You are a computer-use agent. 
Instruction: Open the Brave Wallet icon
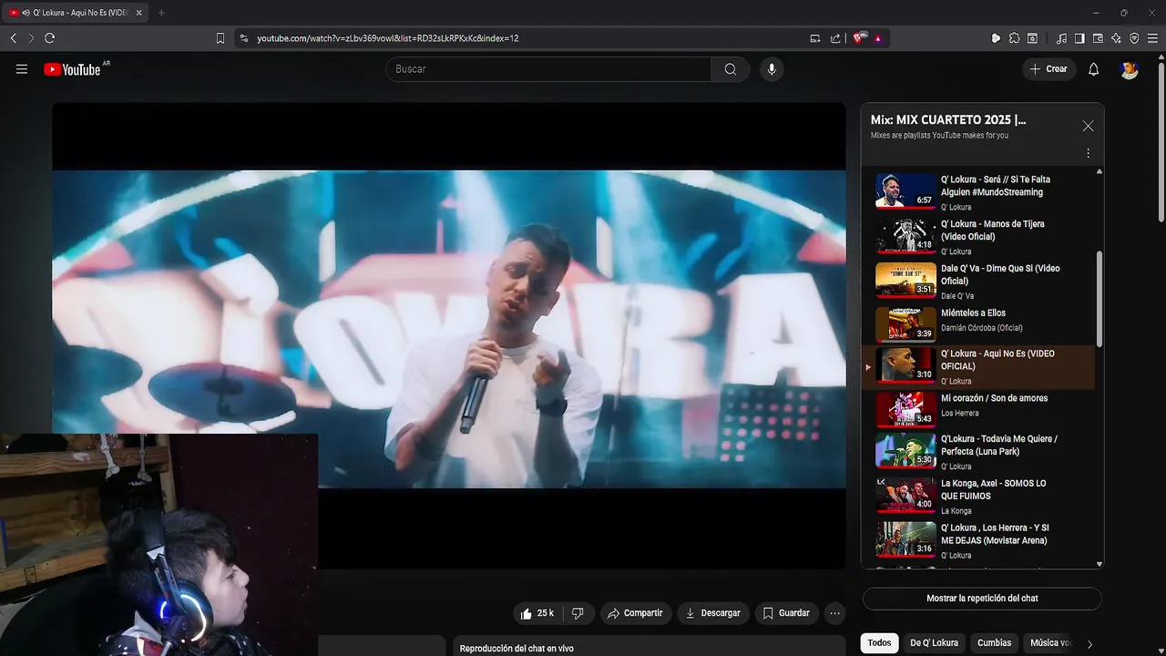point(1098,38)
